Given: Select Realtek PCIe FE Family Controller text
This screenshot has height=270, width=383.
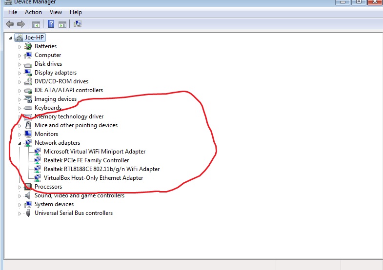Looking at the screenshot, I should (86, 160).
